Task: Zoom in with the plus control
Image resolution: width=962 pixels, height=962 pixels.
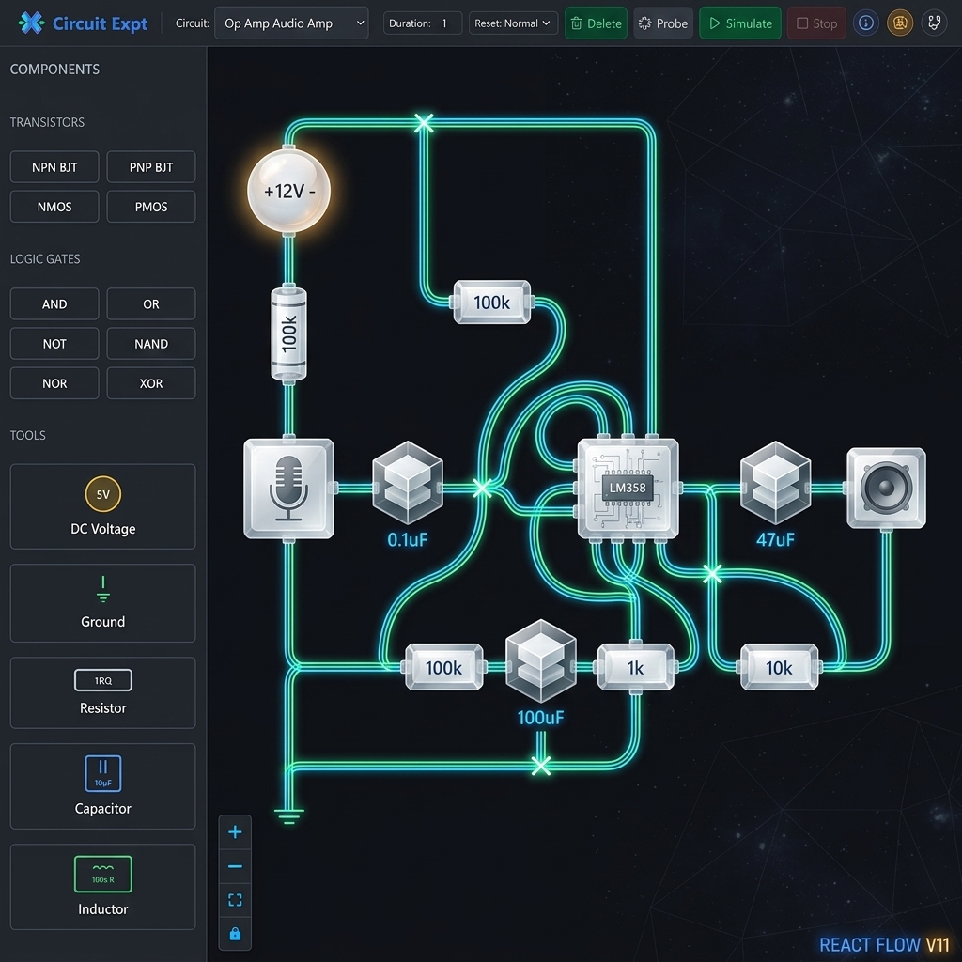Action: click(235, 832)
